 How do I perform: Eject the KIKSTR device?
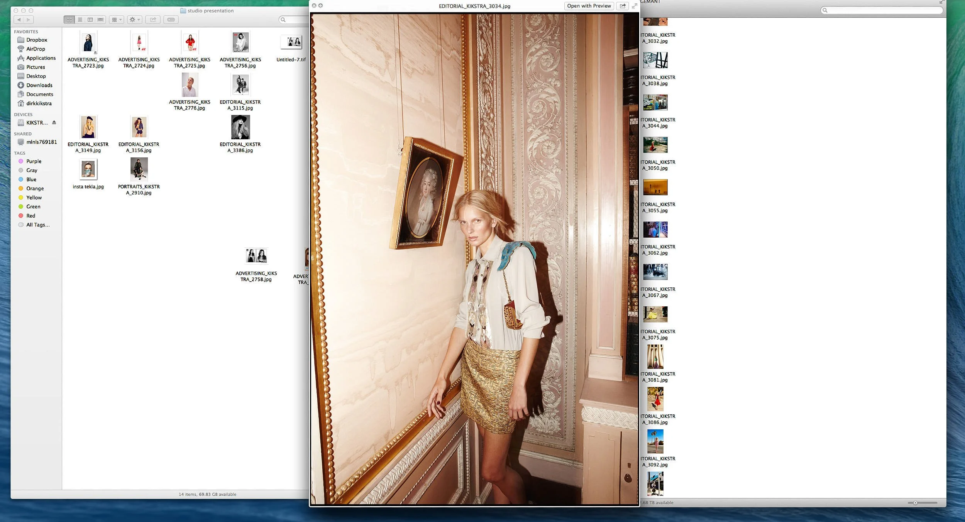(x=54, y=122)
